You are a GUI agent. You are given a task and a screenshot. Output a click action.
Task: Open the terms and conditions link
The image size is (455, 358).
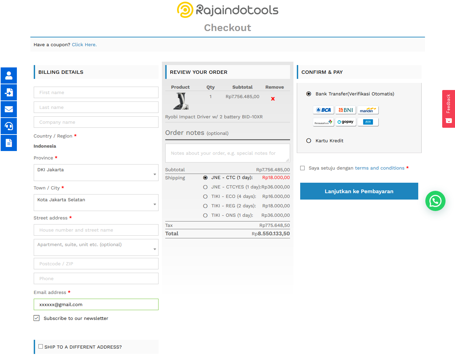pyautogui.click(x=380, y=168)
